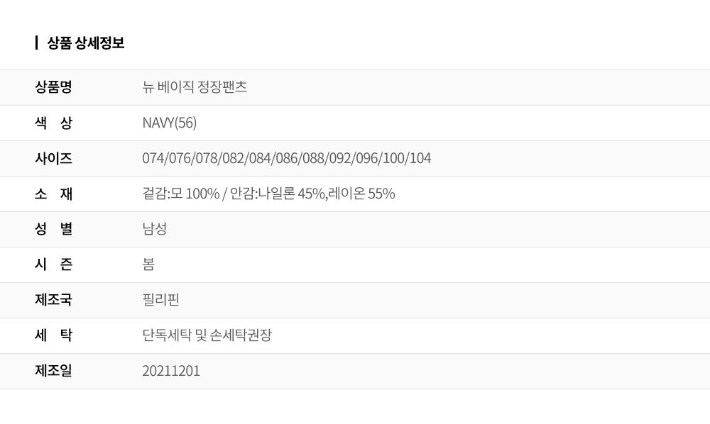Select the 상품명 row label
Image resolution: width=710 pixels, height=424 pixels.
point(53,87)
